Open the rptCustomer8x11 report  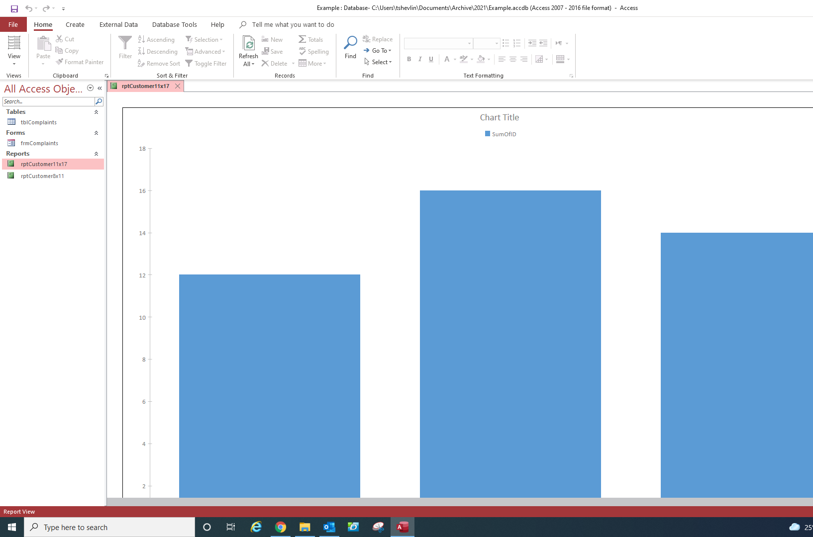[x=42, y=176]
